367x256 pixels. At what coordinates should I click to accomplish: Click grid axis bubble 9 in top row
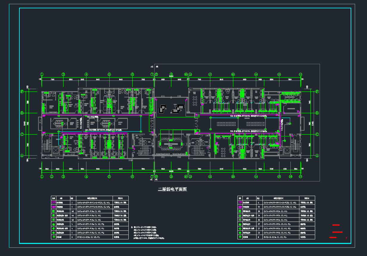171,74
